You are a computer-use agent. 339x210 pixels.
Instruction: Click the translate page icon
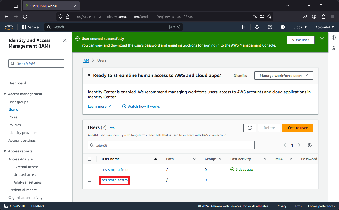point(255,16)
